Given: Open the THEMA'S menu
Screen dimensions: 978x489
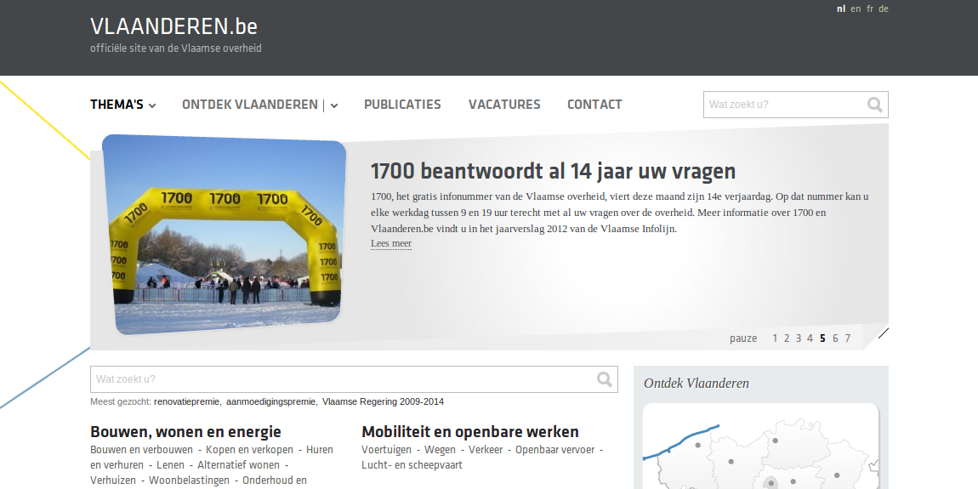Looking at the screenshot, I should tap(117, 104).
